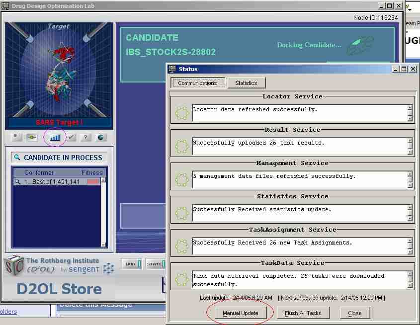Click the magnifier icon beside Candidate In Process

(17, 158)
